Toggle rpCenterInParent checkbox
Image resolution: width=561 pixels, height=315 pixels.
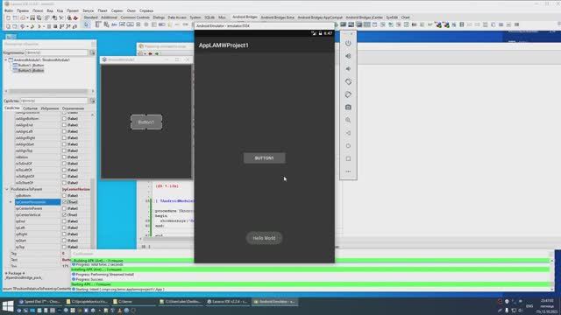pos(64,208)
